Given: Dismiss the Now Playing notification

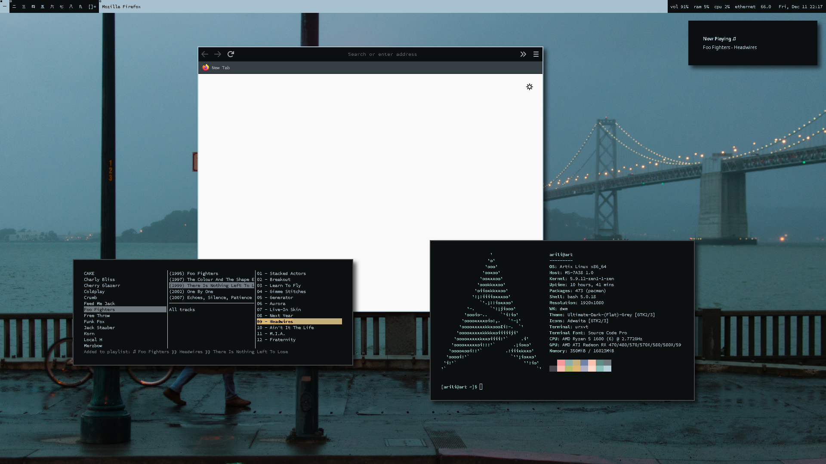Looking at the screenshot, I should click(753, 43).
